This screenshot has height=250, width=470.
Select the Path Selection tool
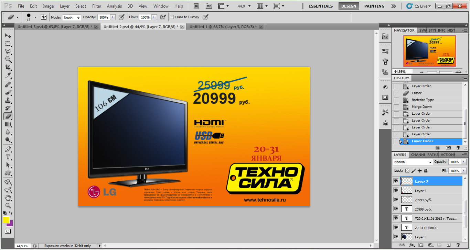pyautogui.click(x=8, y=165)
